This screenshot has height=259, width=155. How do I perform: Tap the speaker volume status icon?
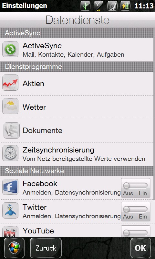(112, 6)
